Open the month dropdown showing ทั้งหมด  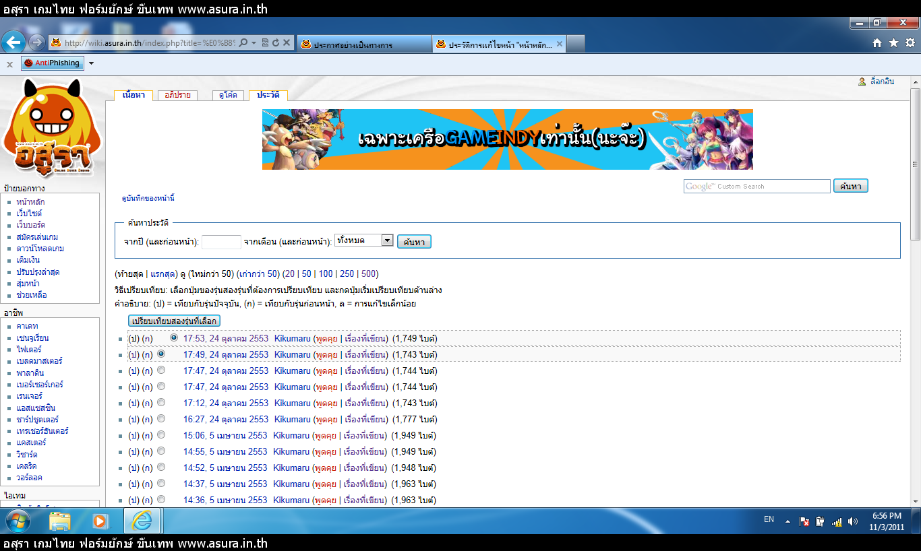coord(364,240)
